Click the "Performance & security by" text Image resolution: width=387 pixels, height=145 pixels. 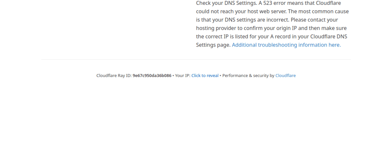(248, 76)
